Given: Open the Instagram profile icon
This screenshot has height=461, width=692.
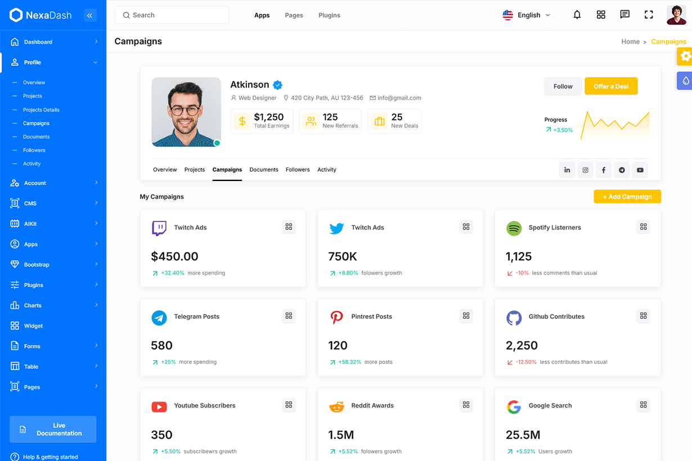Looking at the screenshot, I should click(x=585, y=170).
